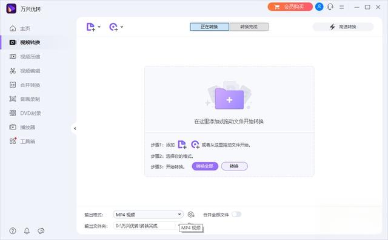Click the outlined 转换 button
This screenshot has width=388, height=240.
[235, 166]
